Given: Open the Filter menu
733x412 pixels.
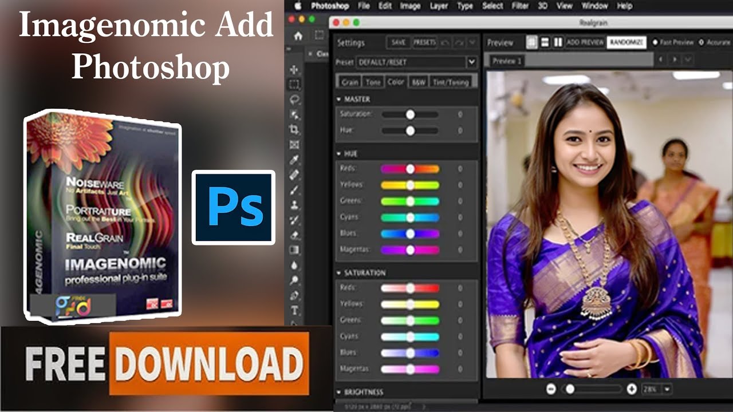Looking at the screenshot, I should (x=520, y=6).
